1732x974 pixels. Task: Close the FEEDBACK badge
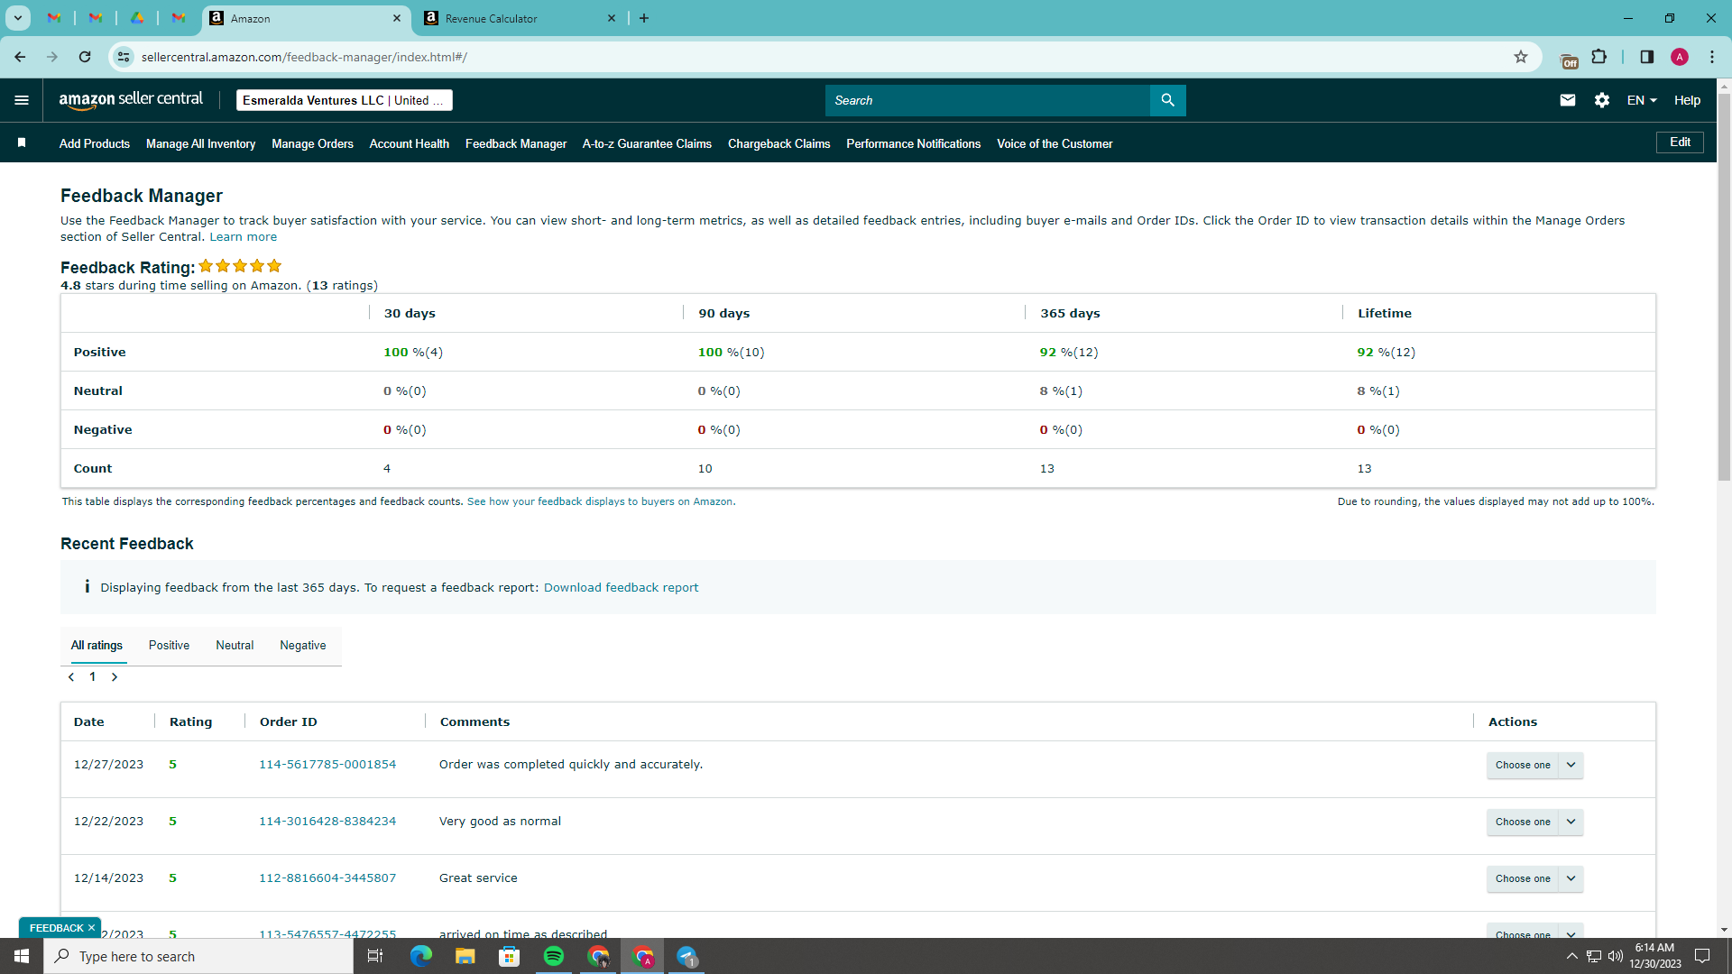tap(91, 928)
